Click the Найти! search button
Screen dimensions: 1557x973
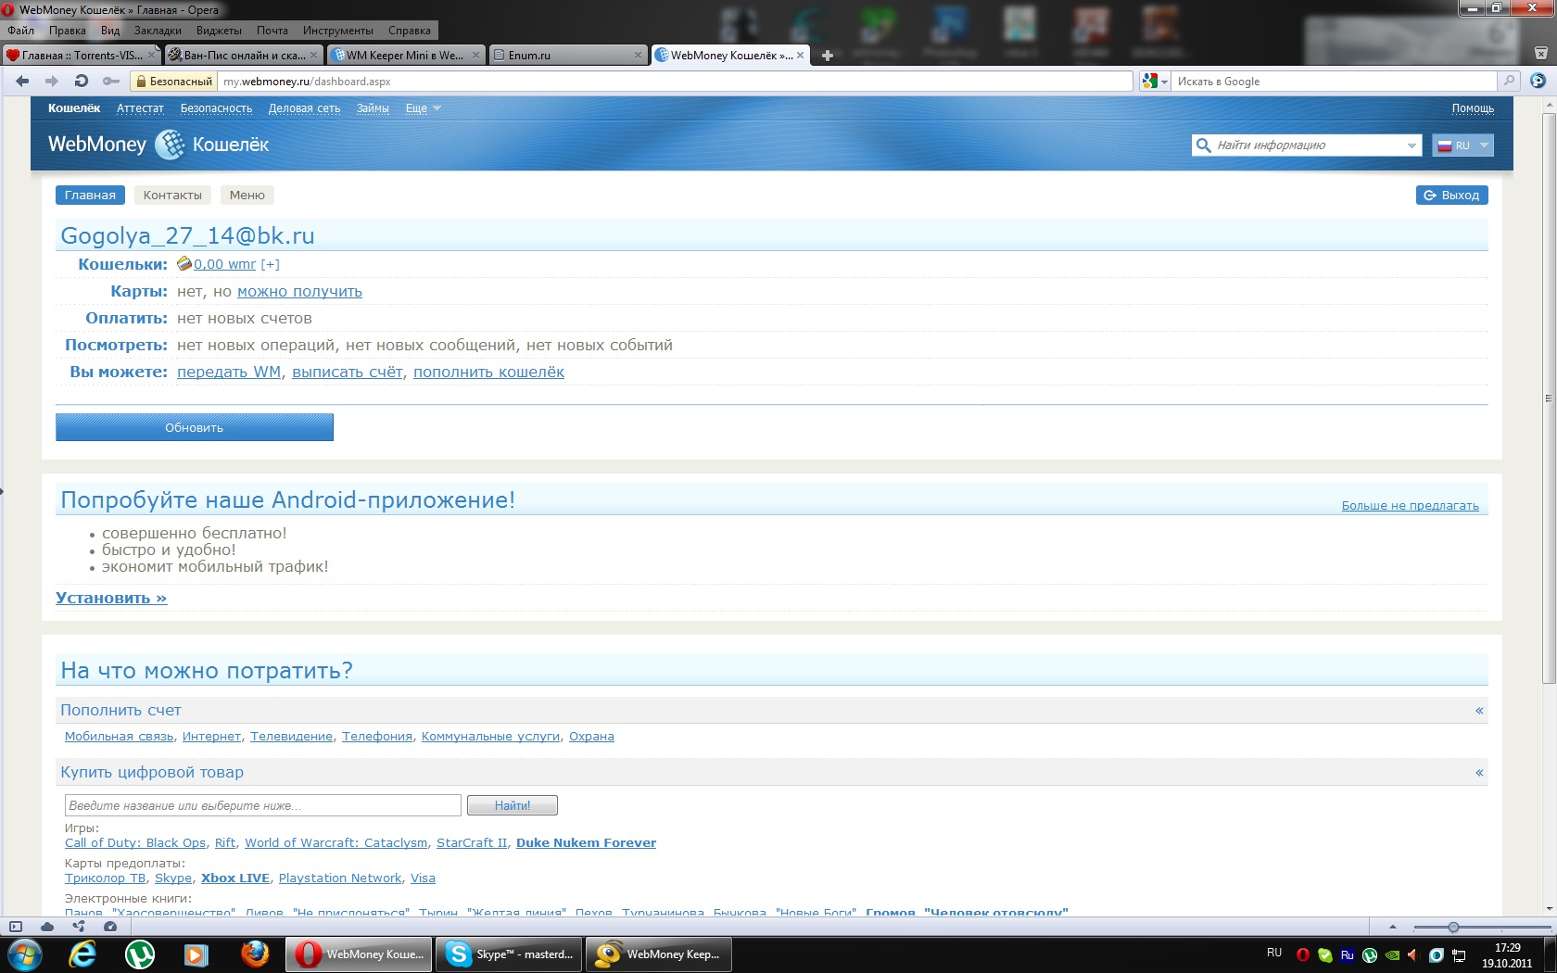(513, 806)
